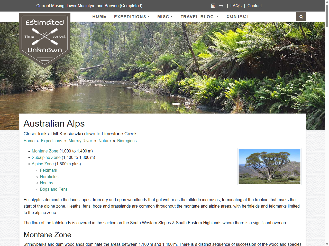Screen dimensions: 329x246
Task: Open the Bogs and Fens link
Action: pyautogui.click(x=54, y=189)
